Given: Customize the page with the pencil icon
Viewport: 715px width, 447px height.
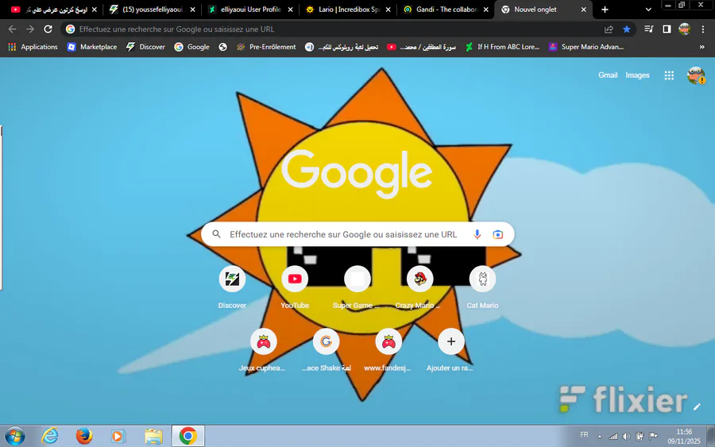Looking at the screenshot, I should [x=697, y=407].
